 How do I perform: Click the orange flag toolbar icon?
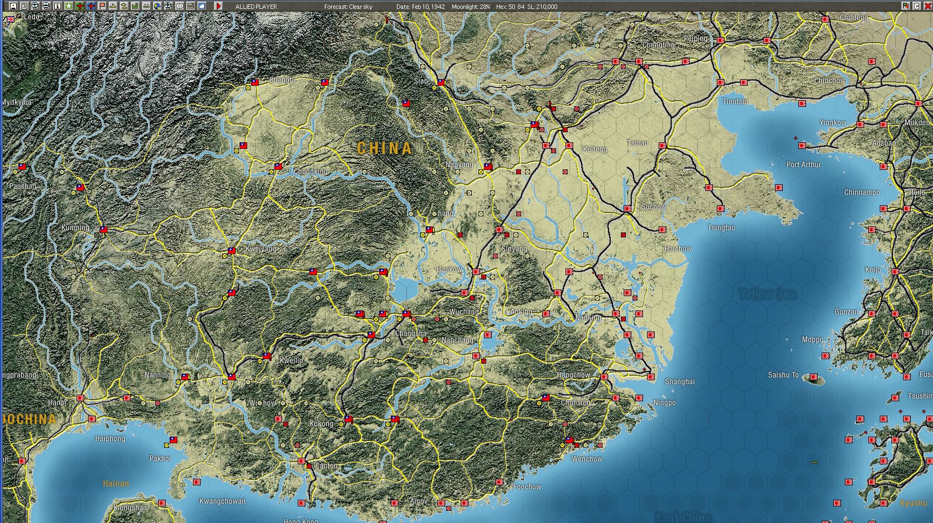[102, 6]
